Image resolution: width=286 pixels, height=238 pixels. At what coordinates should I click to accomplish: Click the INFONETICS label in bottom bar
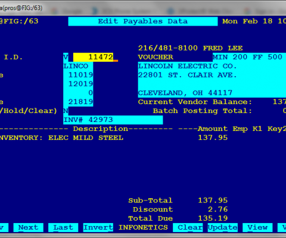point(143,227)
